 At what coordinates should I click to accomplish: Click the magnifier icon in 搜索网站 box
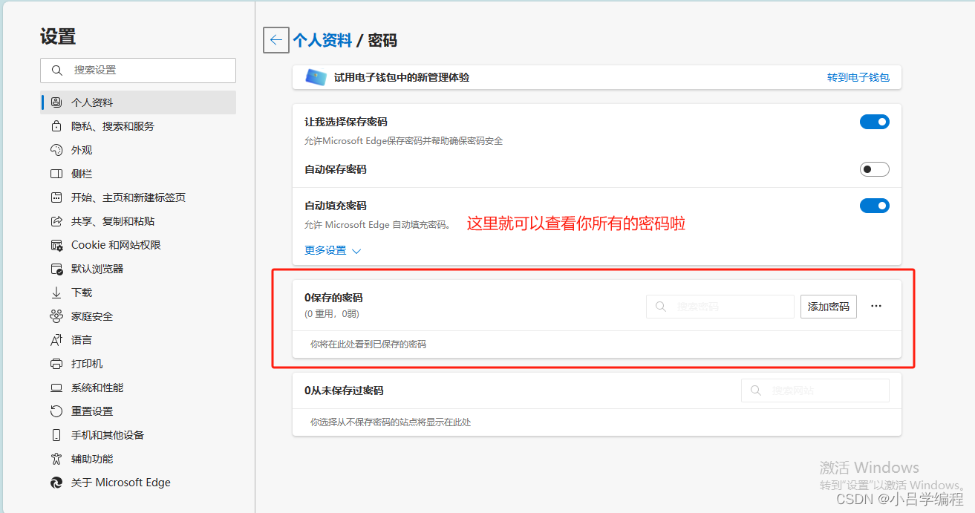coord(756,391)
